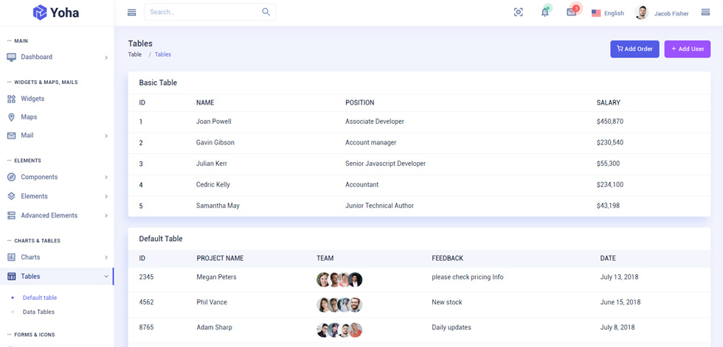Click the Cedric Kelly name cell
Screen dimensions: 723x347
tap(213, 184)
